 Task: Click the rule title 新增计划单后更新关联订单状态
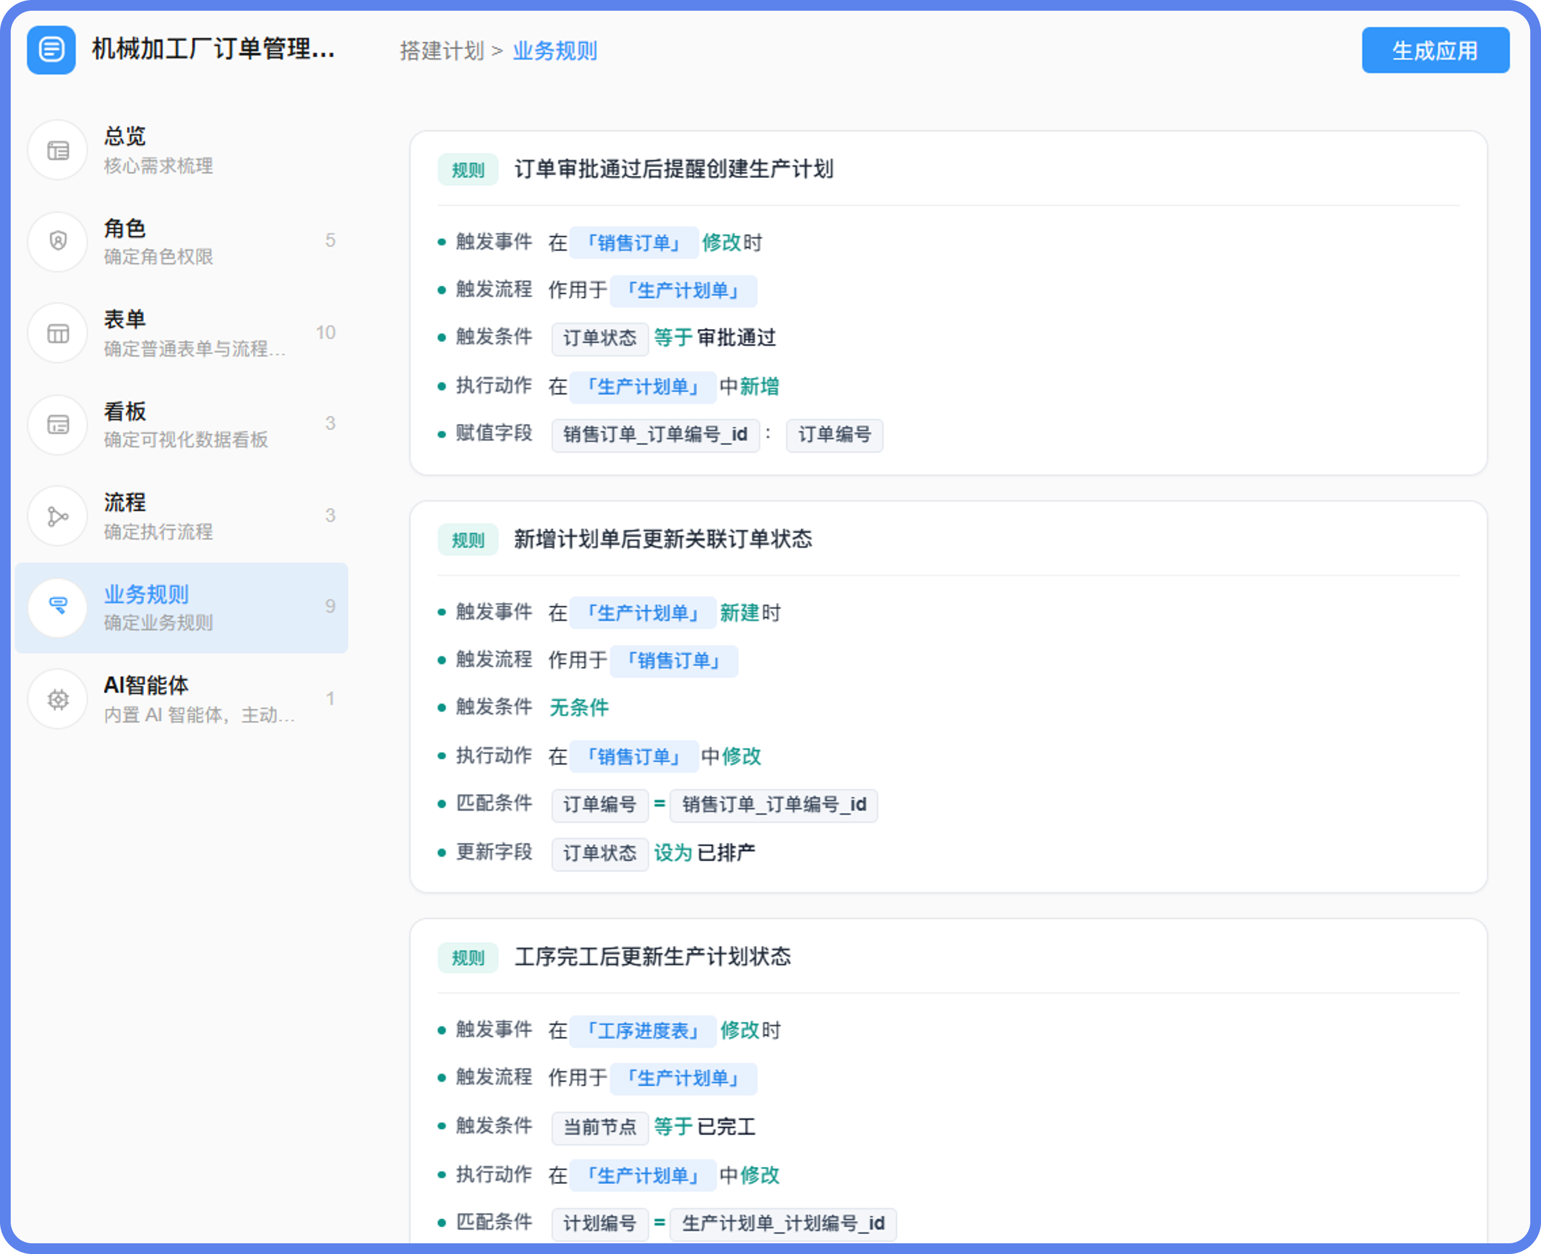[663, 539]
